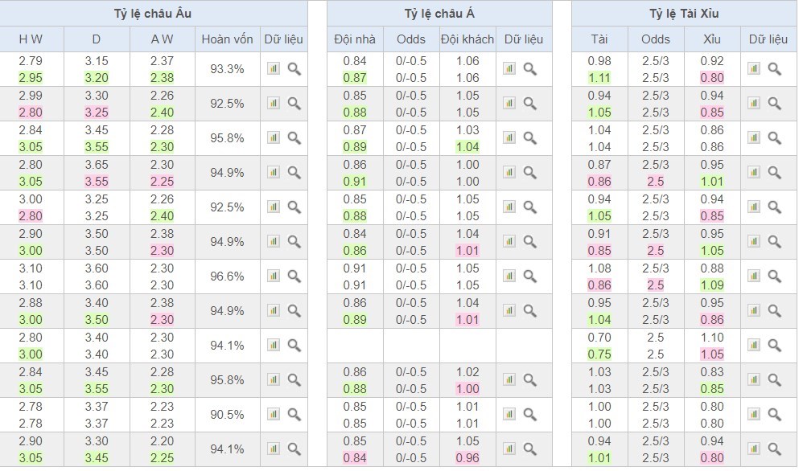Click magnifier beside 0.87 home Asian odds

(x=529, y=68)
